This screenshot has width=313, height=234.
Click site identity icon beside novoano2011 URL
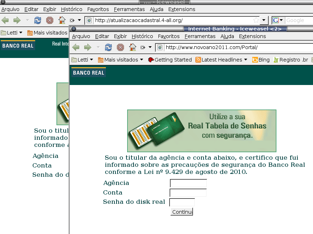click(x=160, y=48)
